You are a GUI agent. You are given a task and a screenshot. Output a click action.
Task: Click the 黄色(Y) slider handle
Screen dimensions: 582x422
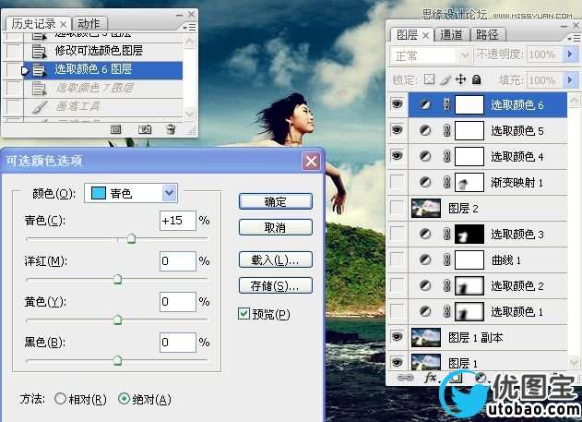117,320
